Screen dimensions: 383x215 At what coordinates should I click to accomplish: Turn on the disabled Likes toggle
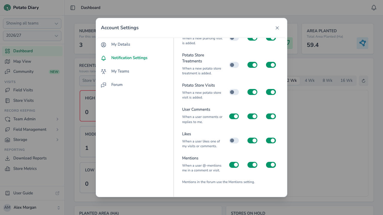[234, 140]
